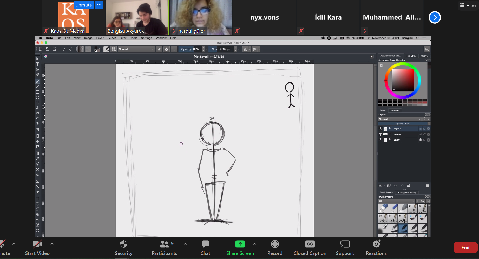Open the Filter menu

click(x=123, y=38)
